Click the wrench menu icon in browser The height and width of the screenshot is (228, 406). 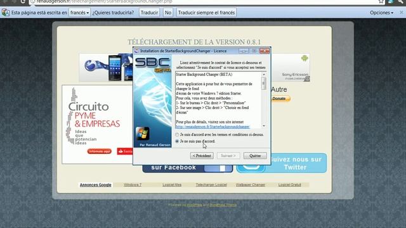pyautogui.click(x=400, y=1)
